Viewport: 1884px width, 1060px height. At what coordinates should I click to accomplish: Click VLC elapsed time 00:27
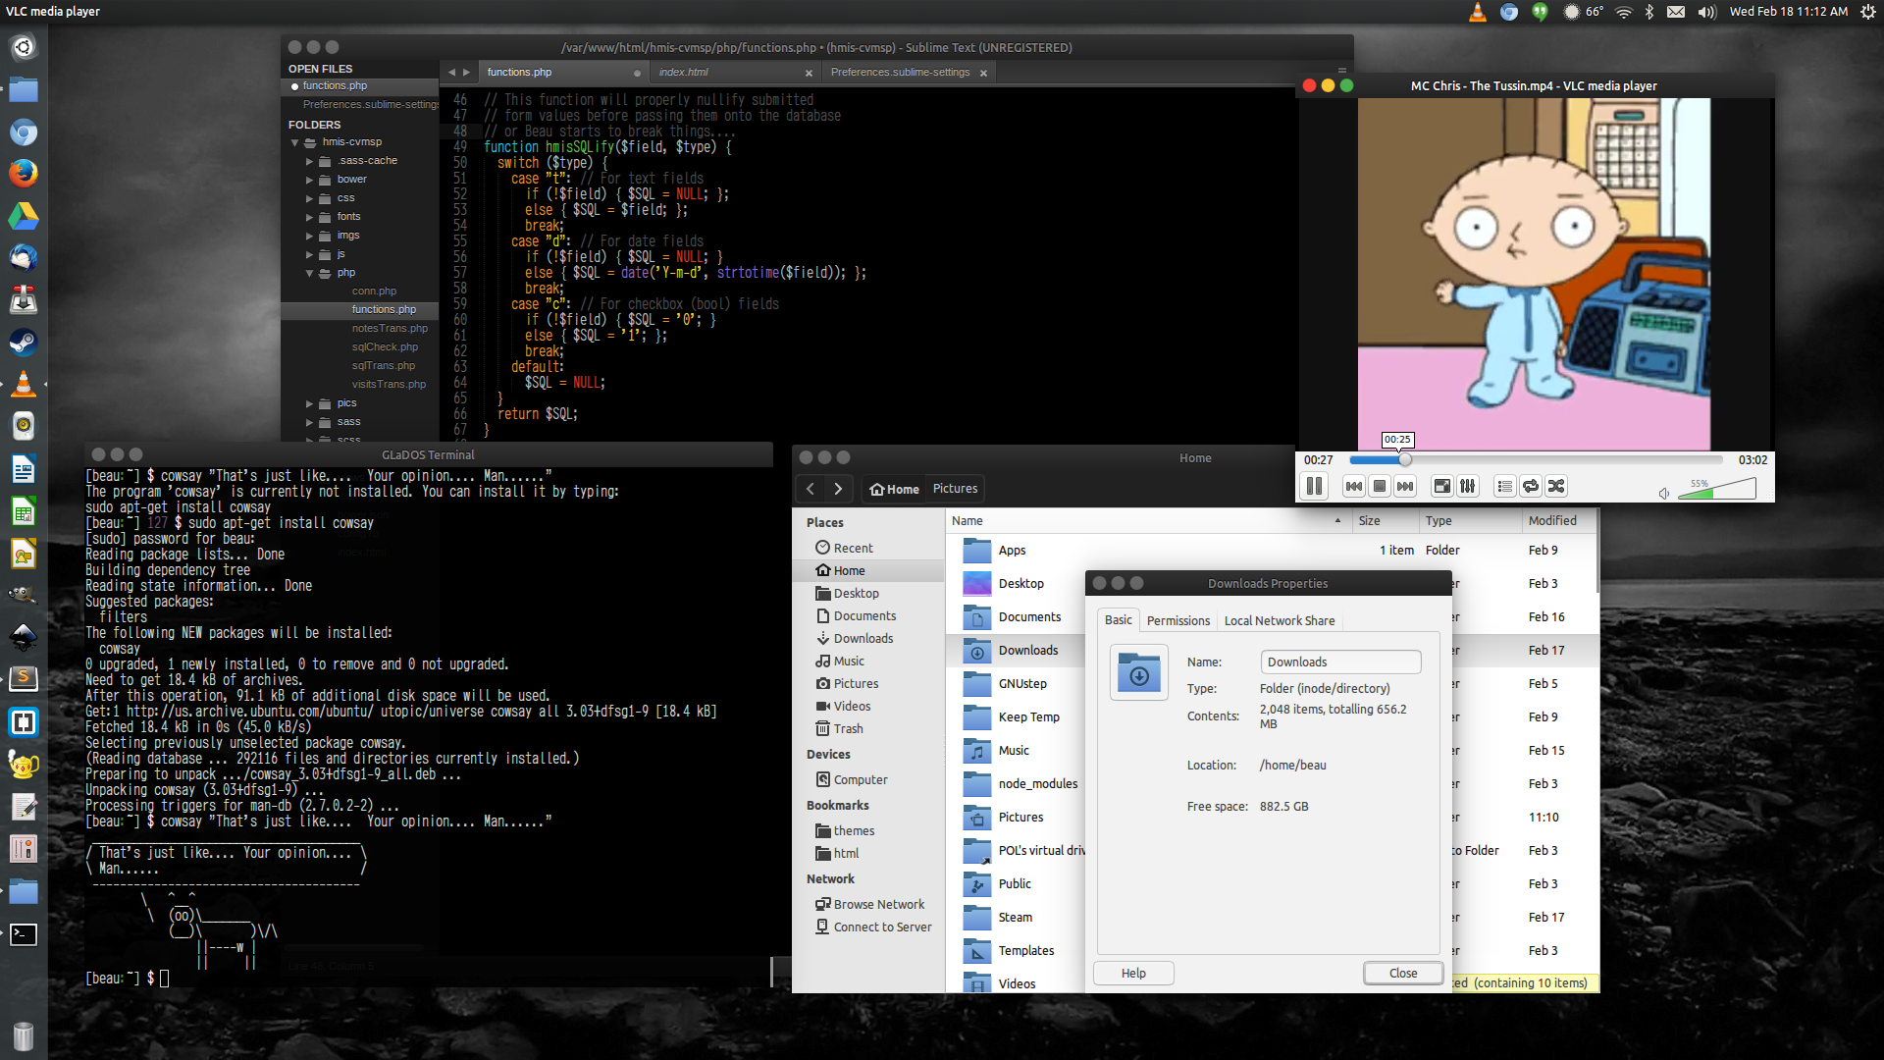click(x=1318, y=459)
